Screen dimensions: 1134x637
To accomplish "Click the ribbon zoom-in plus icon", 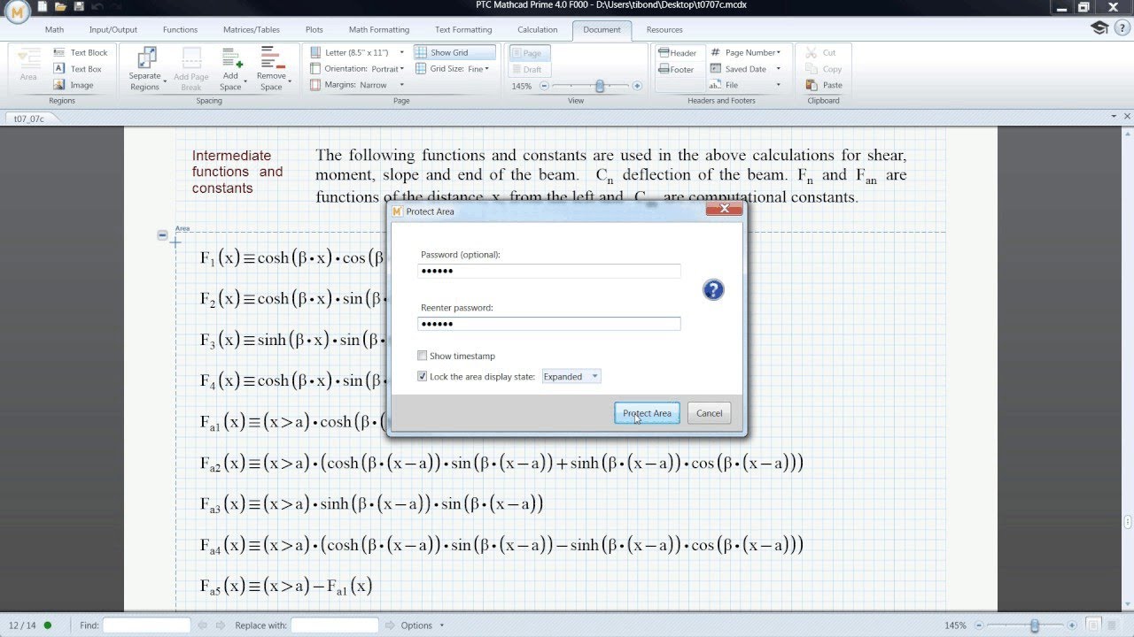I will click(x=637, y=86).
